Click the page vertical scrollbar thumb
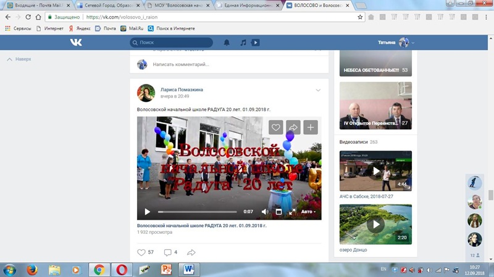The width and height of the screenshot is (494, 277). pyautogui.click(x=491, y=195)
